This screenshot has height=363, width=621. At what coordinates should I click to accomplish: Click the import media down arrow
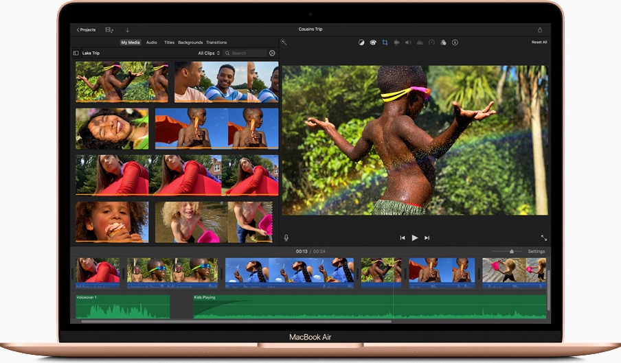(127, 30)
